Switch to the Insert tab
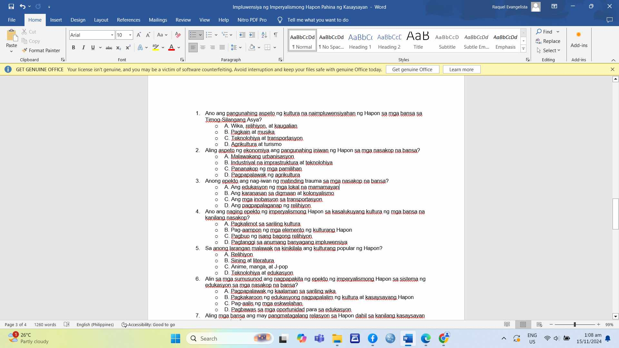619x348 pixels. (x=56, y=20)
